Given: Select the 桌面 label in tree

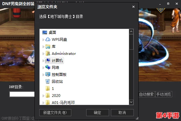Looking at the screenshot, I should click(x=52, y=32).
